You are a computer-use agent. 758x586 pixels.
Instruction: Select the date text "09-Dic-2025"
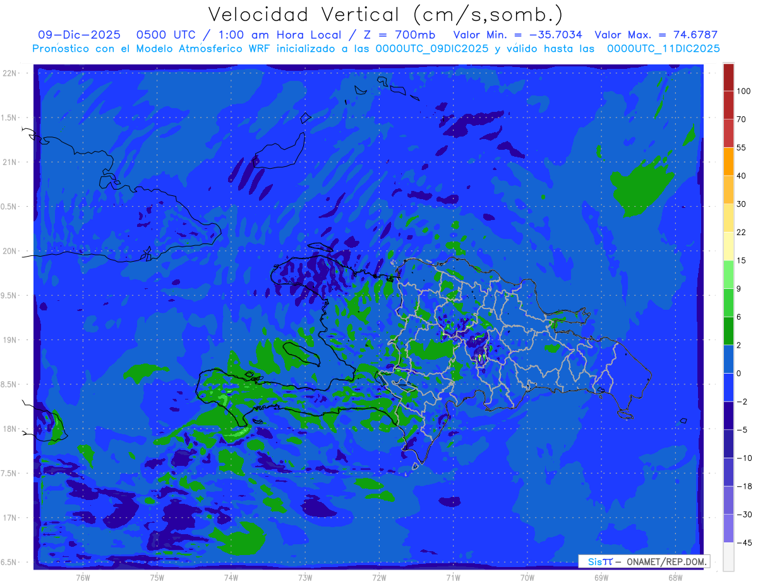(80, 35)
